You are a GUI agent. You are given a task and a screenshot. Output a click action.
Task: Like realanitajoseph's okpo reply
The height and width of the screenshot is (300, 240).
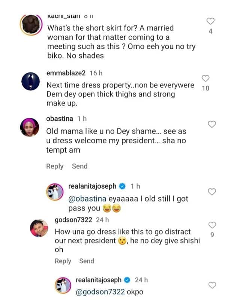(212, 285)
